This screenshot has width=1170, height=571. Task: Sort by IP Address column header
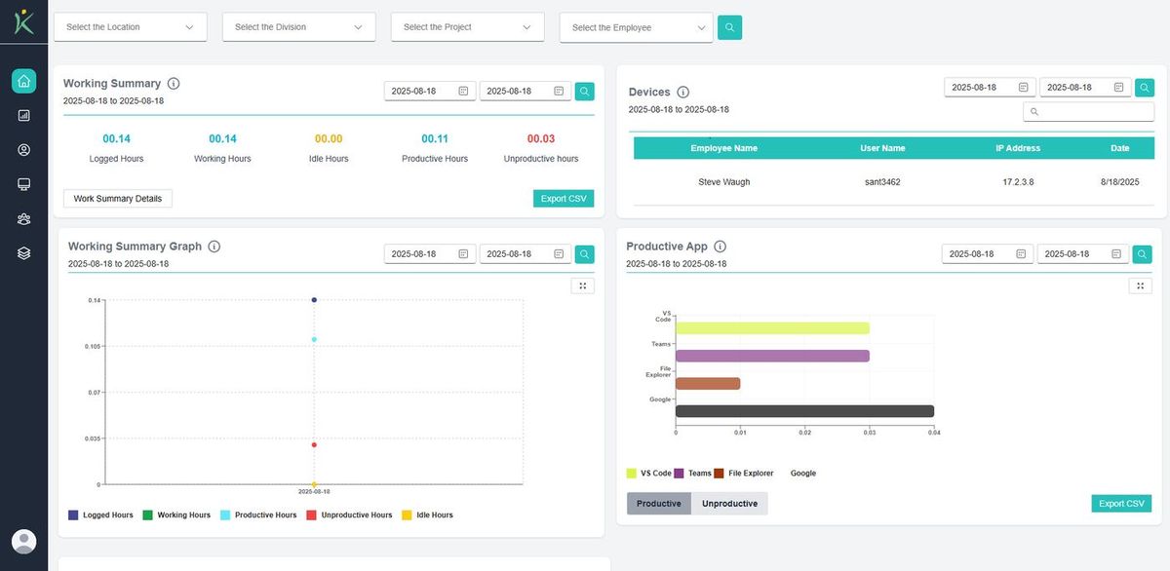coord(1018,148)
